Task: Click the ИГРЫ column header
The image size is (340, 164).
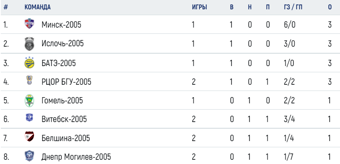Action: [199, 7]
